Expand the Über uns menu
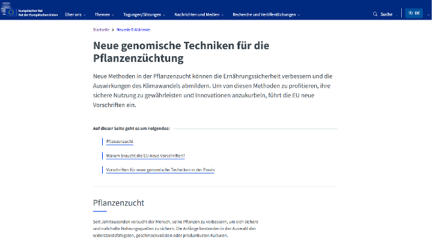 coord(75,14)
